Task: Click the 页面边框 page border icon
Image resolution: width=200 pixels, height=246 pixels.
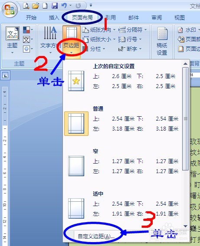Action: (x=181, y=49)
